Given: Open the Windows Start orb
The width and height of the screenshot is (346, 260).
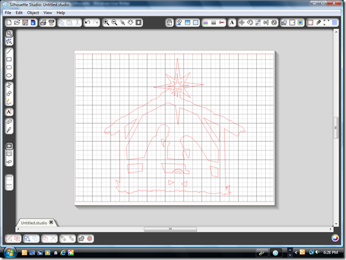Looking at the screenshot, I should (x=10, y=253).
